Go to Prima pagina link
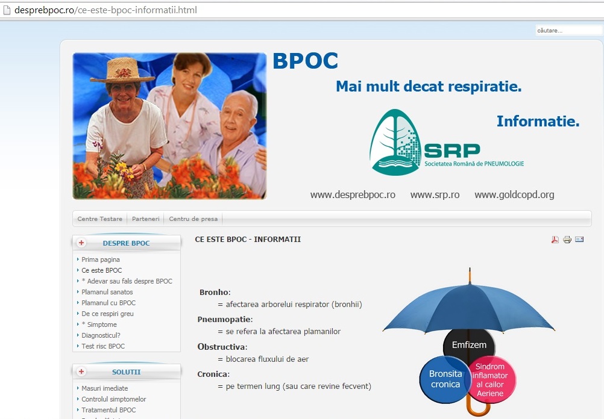 coord(101,259)
